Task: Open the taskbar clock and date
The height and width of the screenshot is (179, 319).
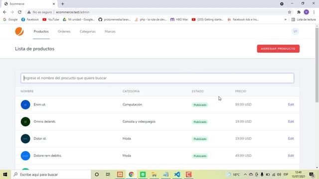Action: 298,175
